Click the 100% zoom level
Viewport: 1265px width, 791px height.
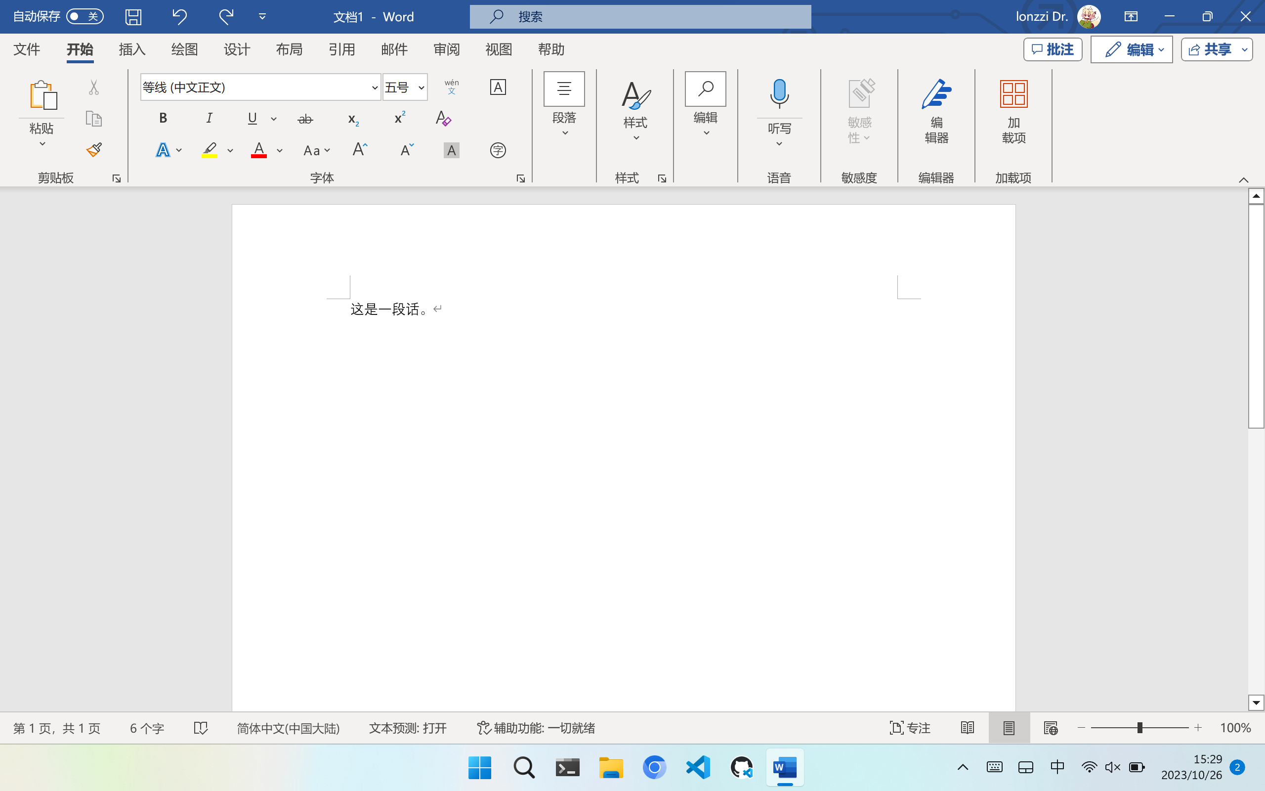[1235, 728]
